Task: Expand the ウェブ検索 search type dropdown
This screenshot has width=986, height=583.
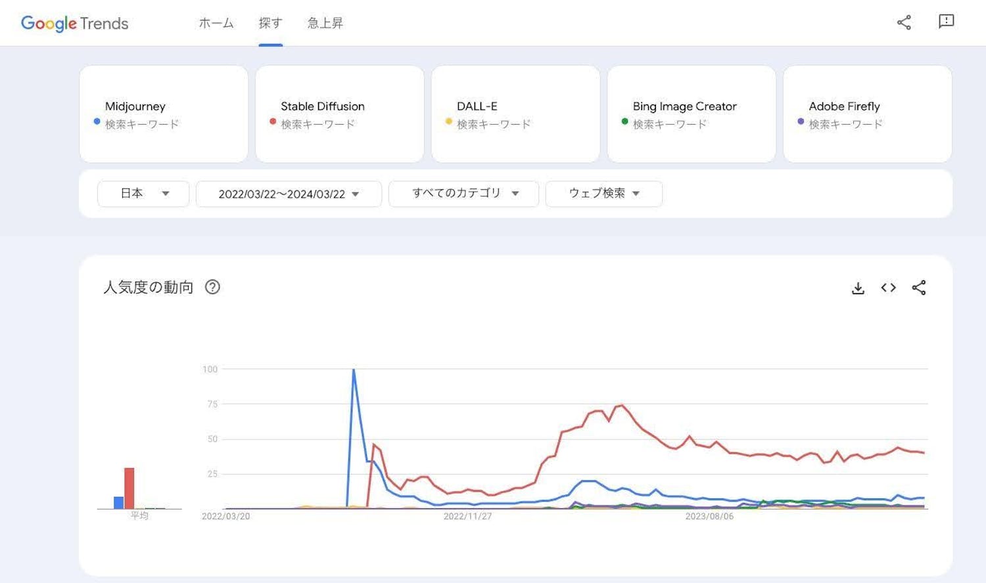Action: (603, 194)
